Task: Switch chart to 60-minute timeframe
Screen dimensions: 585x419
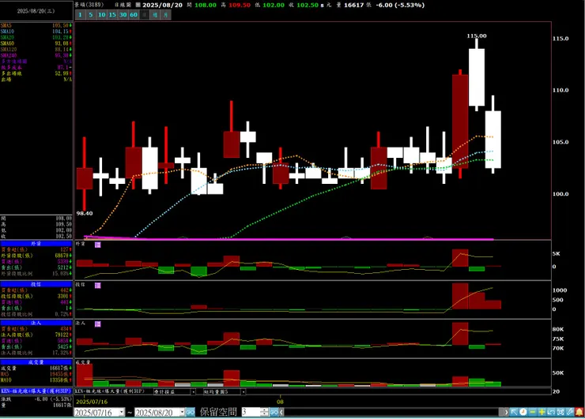Action: (x=134, y=15)
